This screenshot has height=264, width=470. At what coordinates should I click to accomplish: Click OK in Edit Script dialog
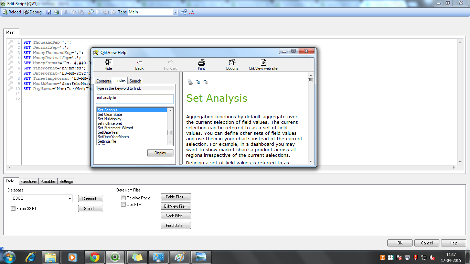pos(400,243)
